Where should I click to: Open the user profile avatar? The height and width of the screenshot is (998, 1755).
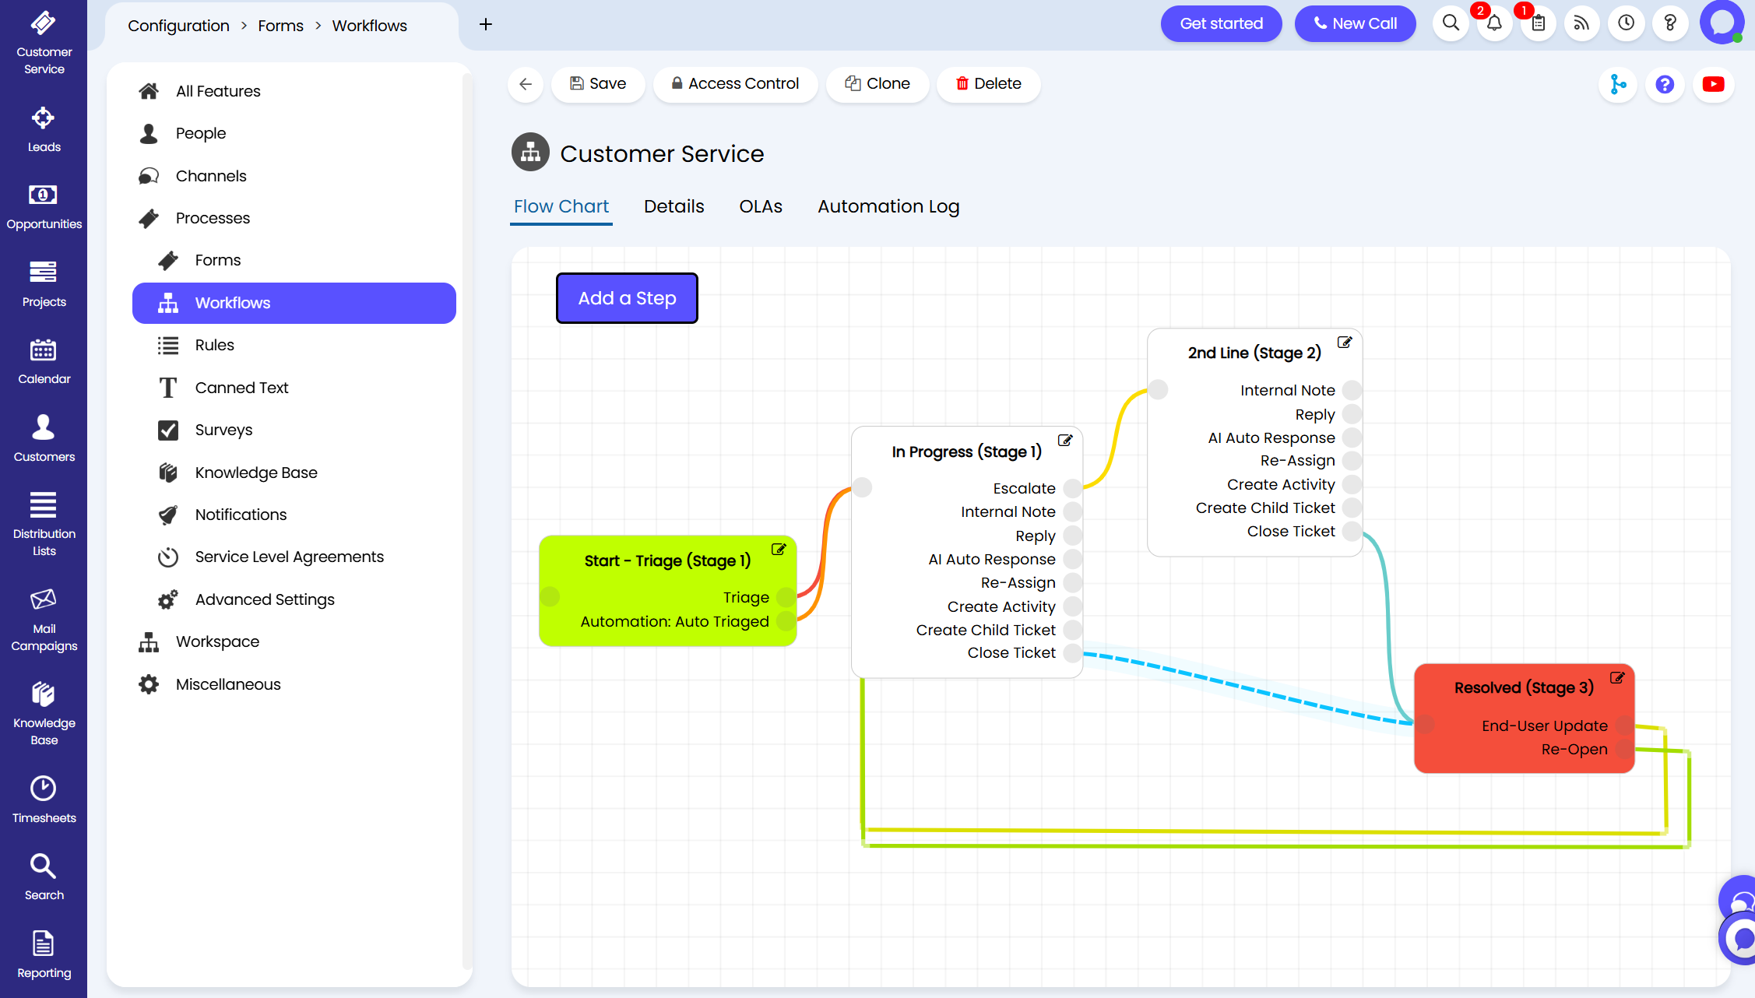1722,23
